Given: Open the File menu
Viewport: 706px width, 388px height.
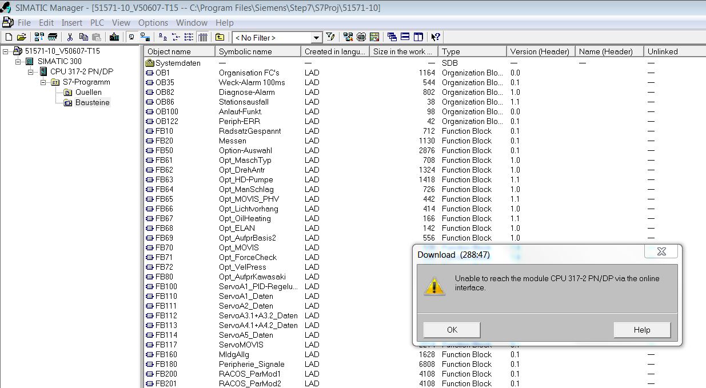Looking at the screenshot, I should [24, 23].
